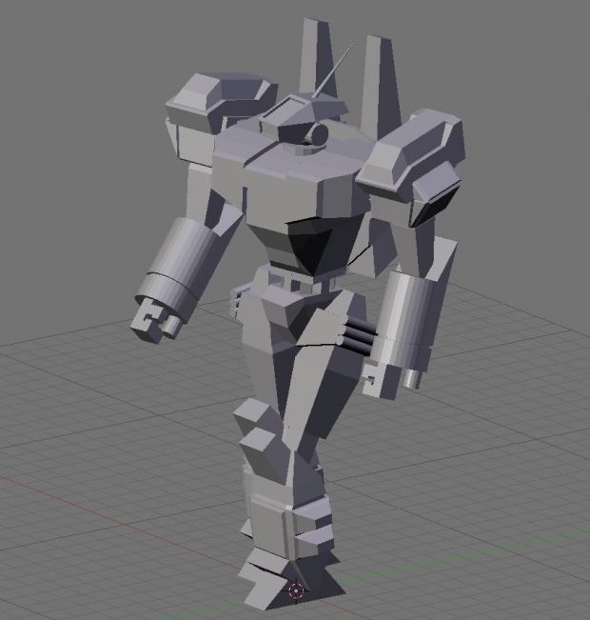590x620 pixels.
Task: Click the 3D cursor crosshair at the mech's foot
Action: pos(296,590)
